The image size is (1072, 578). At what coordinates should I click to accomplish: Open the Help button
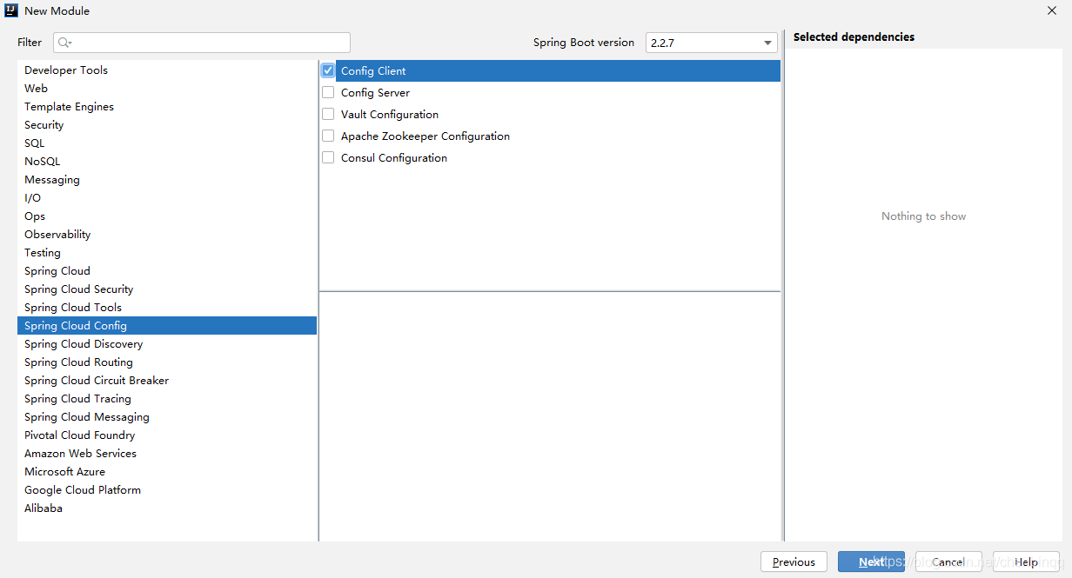click(x=1026, y=561)
